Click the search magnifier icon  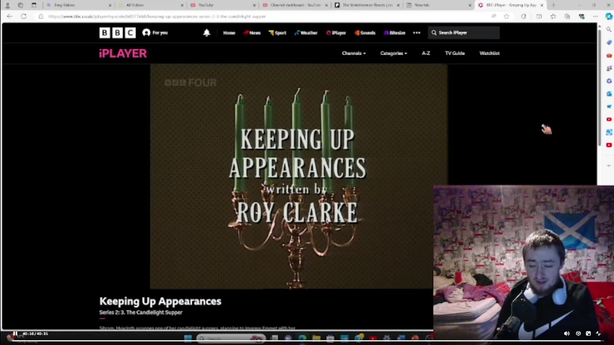pos(434,33)
